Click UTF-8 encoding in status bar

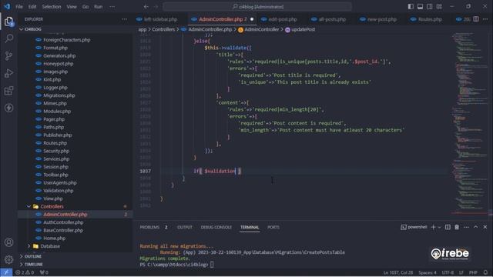pyautogui.click(x=448, y=272)
